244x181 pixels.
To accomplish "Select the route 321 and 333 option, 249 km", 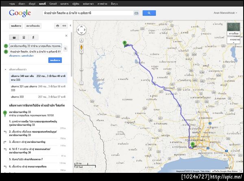I will [x=38, y=88].
